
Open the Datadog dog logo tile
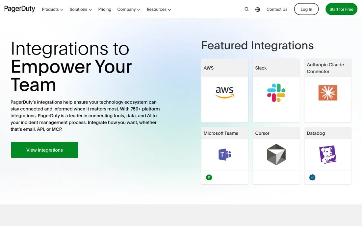point(328,154)
